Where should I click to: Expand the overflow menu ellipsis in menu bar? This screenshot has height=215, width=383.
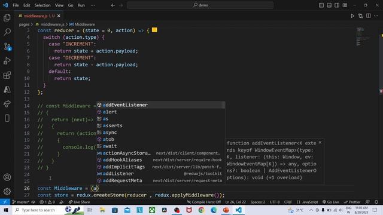click(x=93, y=5)
